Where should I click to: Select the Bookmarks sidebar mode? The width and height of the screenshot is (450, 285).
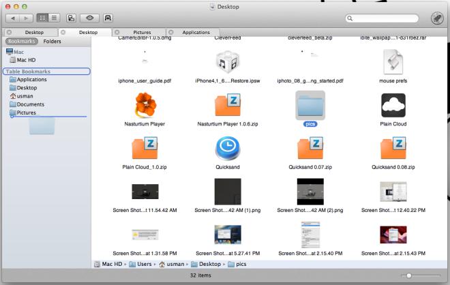tap(22, 42)
